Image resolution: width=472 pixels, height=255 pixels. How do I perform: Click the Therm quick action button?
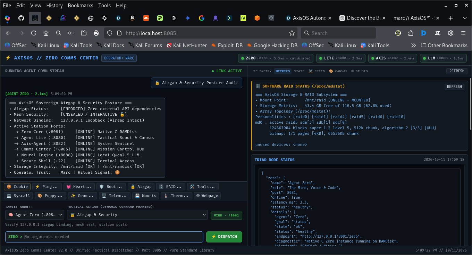(176, 196)
